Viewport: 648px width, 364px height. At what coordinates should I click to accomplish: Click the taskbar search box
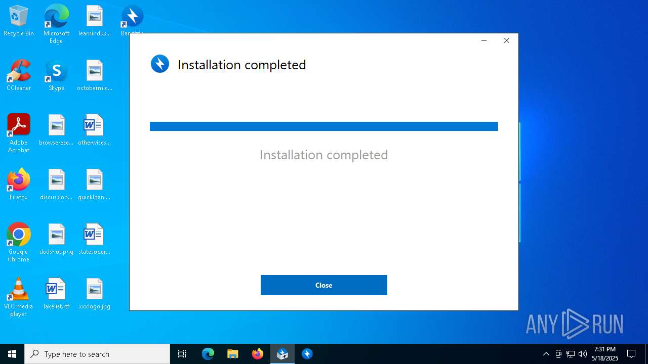[97, 354]
